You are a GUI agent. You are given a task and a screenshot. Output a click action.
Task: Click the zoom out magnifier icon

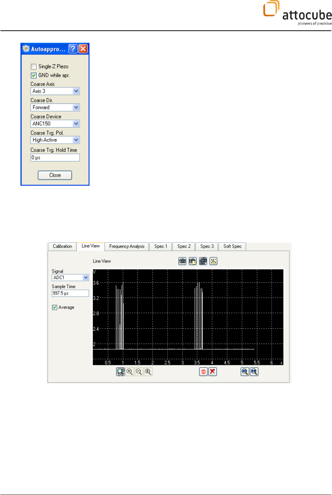[139, 372]
